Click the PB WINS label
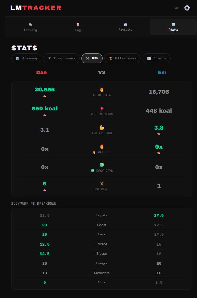The width and height of the screenshot is (197, 298). tap(102, 189)
